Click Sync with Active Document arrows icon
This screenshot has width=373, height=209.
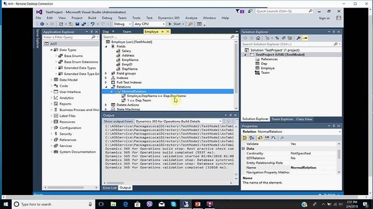pyautogui.click(x=277, y=38)
